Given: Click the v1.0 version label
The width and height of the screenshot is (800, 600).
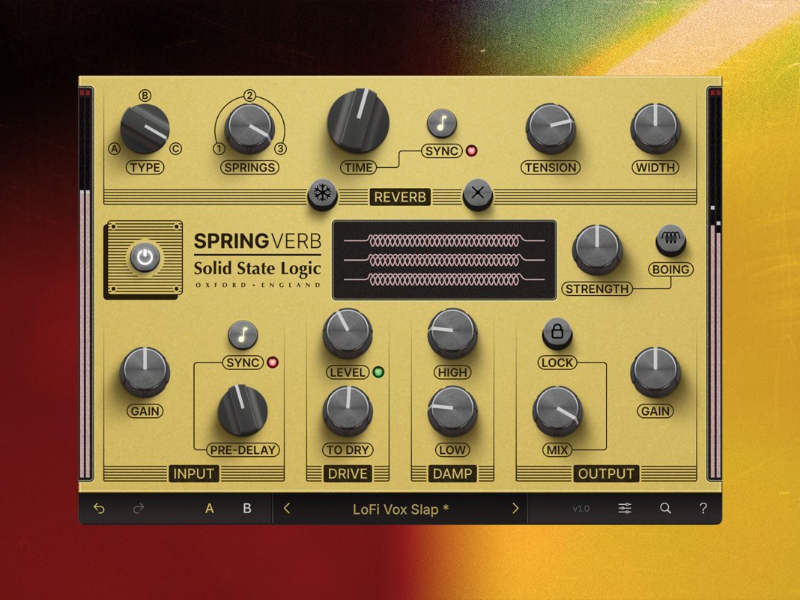Looking at the screenshot, I should pyautogui.click(x=581, y=508).
